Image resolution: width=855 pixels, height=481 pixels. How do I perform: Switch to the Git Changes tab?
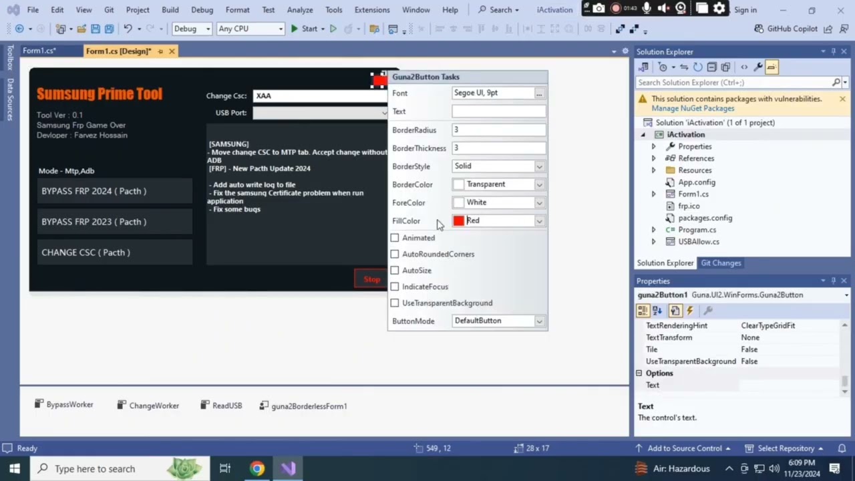[x=721, y=263]
